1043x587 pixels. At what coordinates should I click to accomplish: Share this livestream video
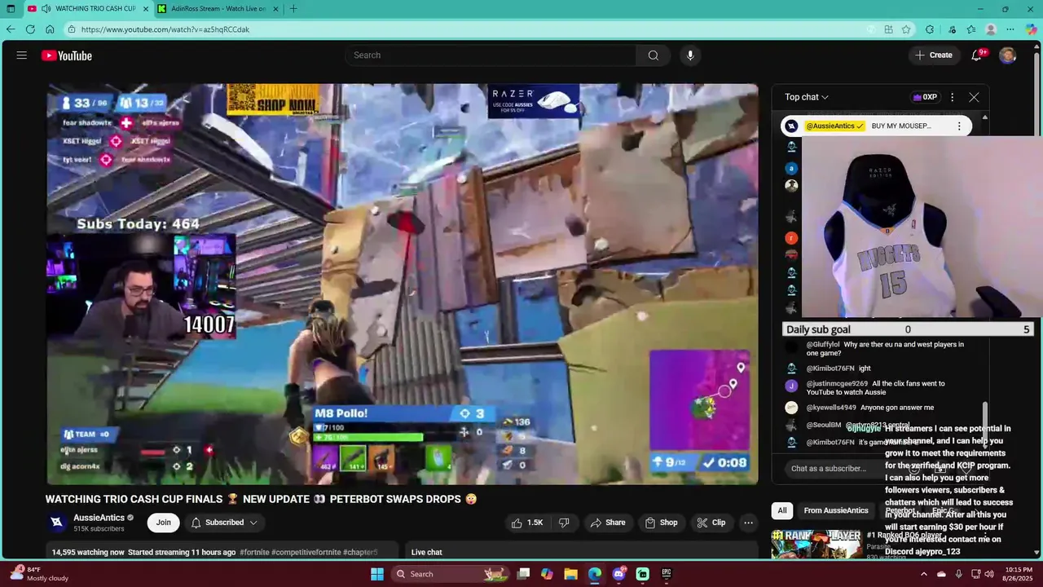pos(608,523)
